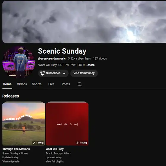Open what will I say red album thumbnail
166x166 pixels.
pyautogui.click(x=67, y=124)
